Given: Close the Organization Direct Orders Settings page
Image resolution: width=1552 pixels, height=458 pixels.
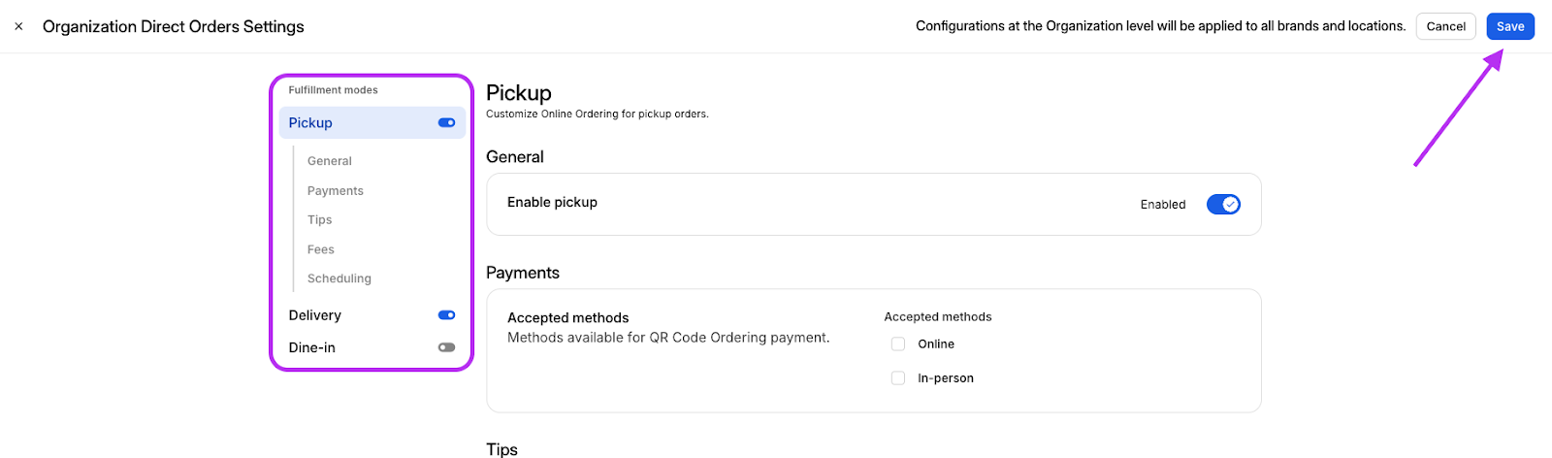Looking at the screenshot, I should 18,27.
